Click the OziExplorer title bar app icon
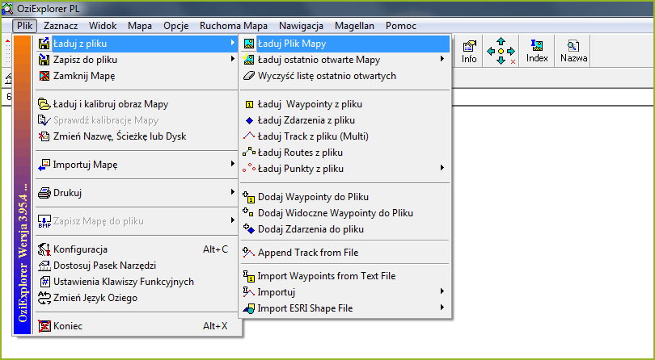This screenshot has width=655, height=360. tap(7, 8)
